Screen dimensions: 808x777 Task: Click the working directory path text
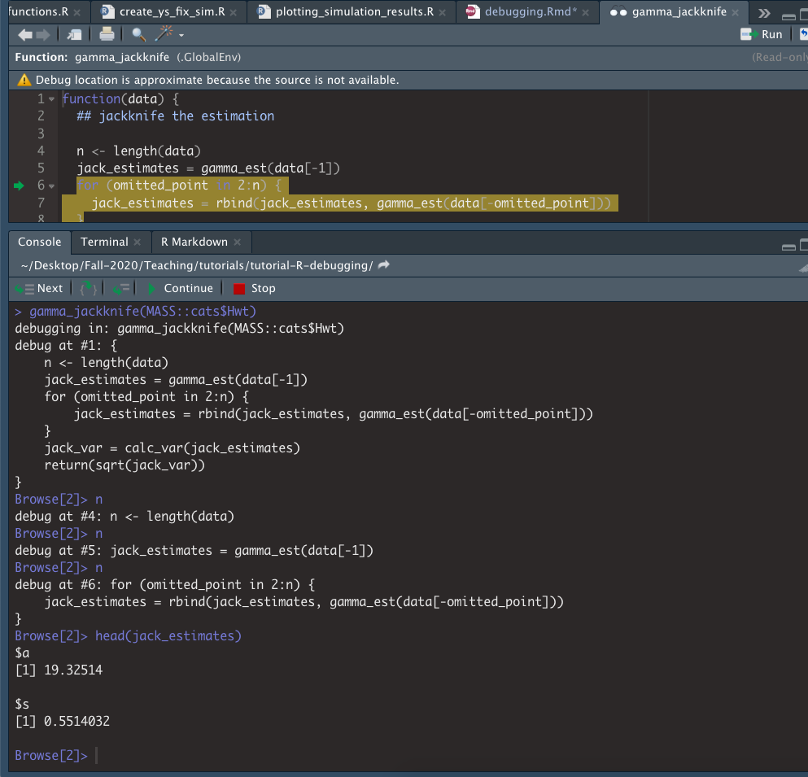point(197,265)
